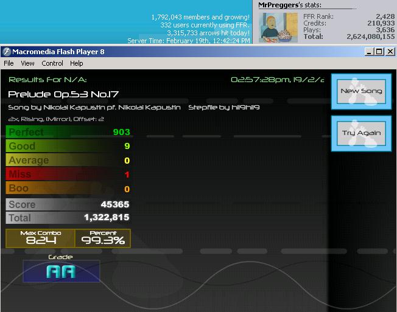Click the AA grade badge
The height and width of the screenshot is (312, 397).
61,271
